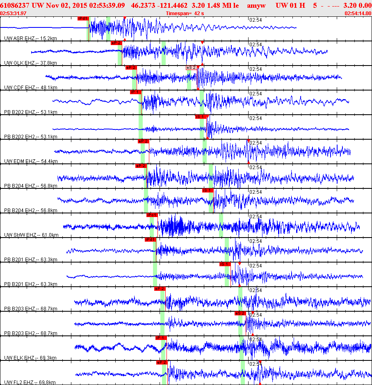Click the UW GLK EHZ 37.8km station label
This screenshot has width=372, height=385.
[30, 63]
